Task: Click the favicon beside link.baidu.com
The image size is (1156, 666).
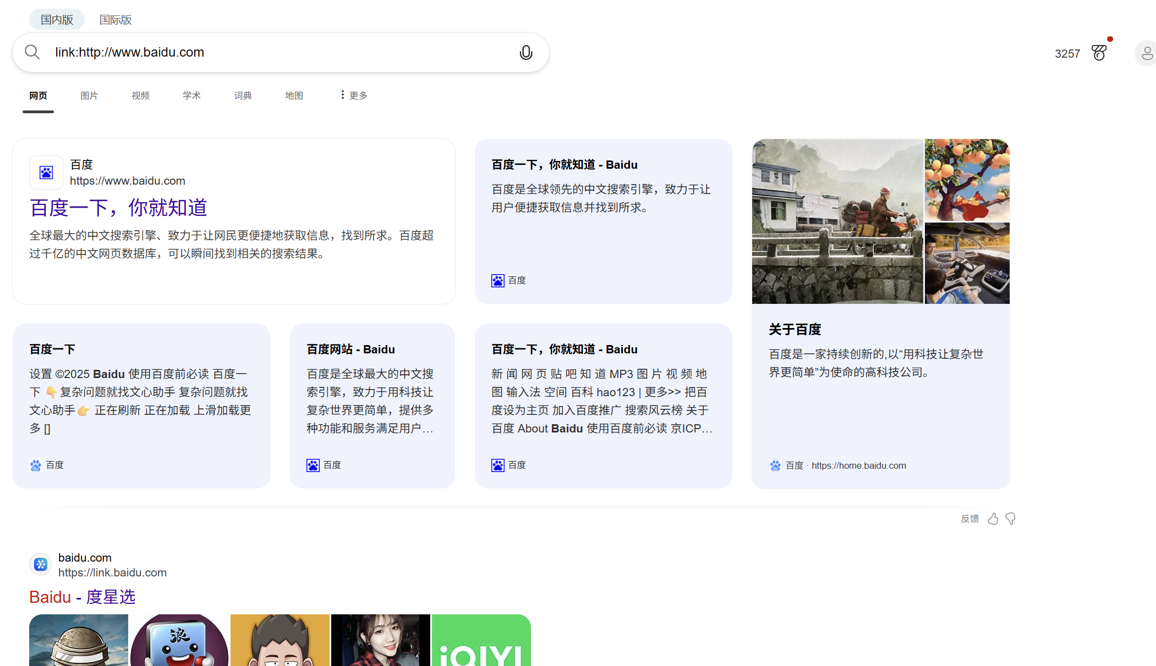Action: coord(40,564)
